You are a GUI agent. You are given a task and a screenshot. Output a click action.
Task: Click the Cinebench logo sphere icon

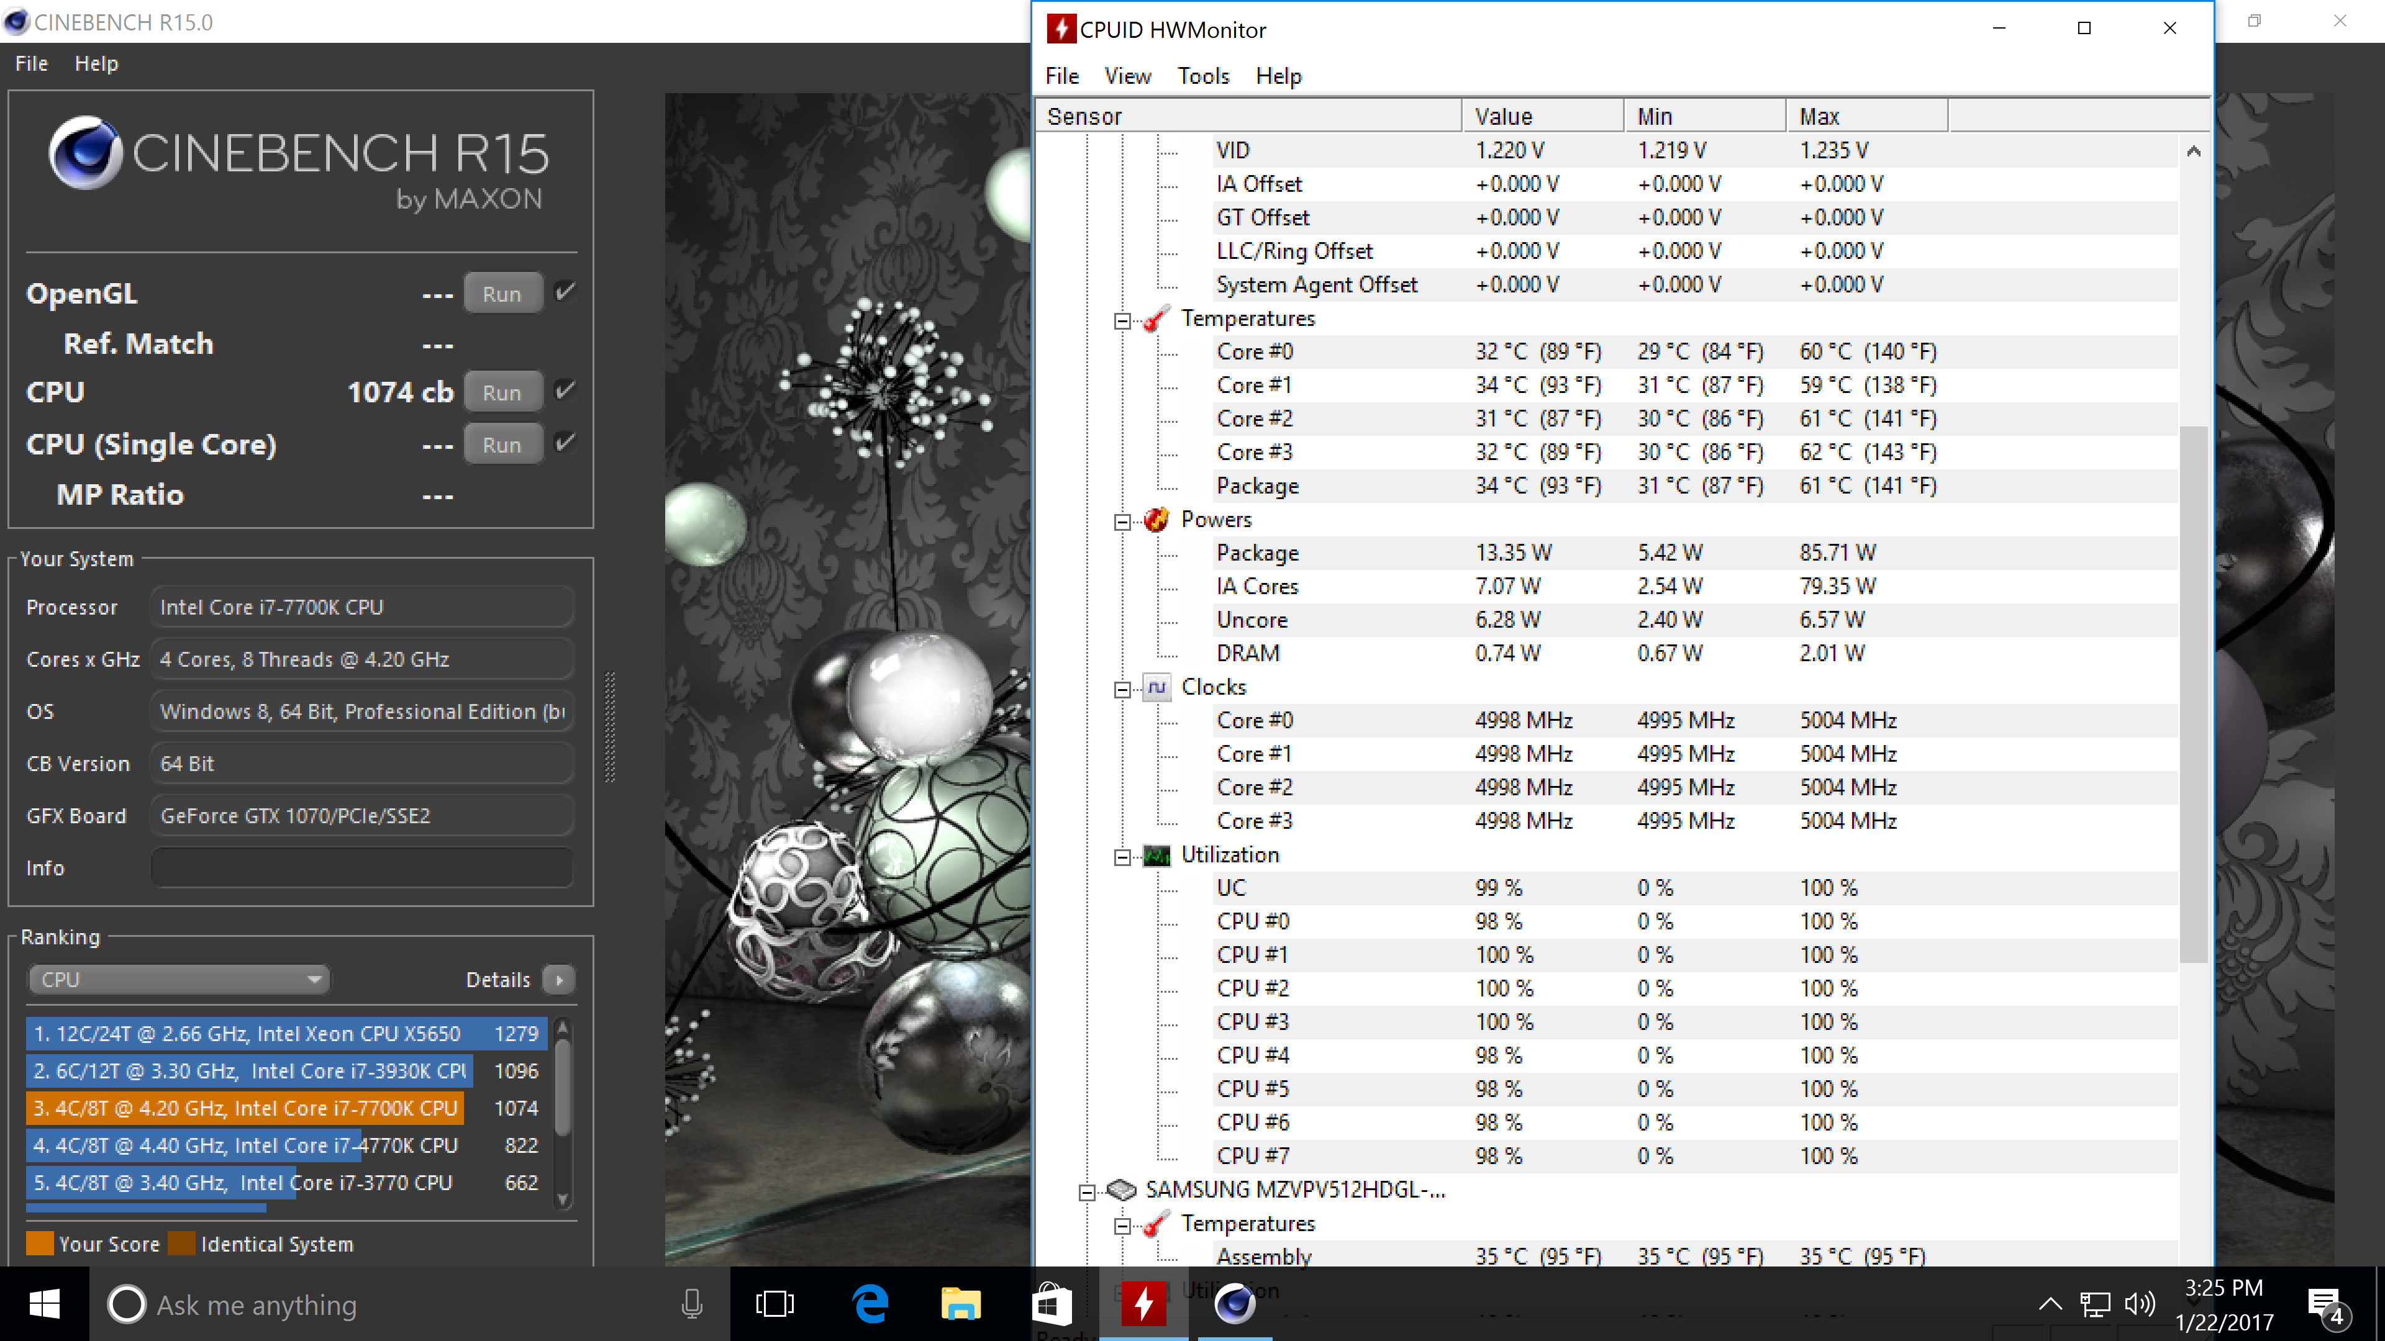[85, 153]
